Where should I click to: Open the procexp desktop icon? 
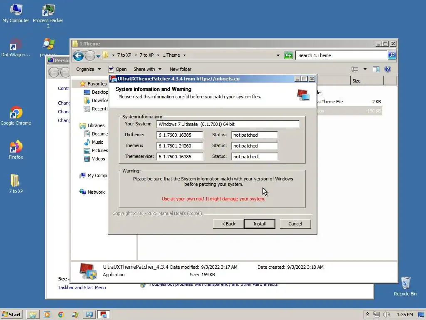tap(48, 47)
